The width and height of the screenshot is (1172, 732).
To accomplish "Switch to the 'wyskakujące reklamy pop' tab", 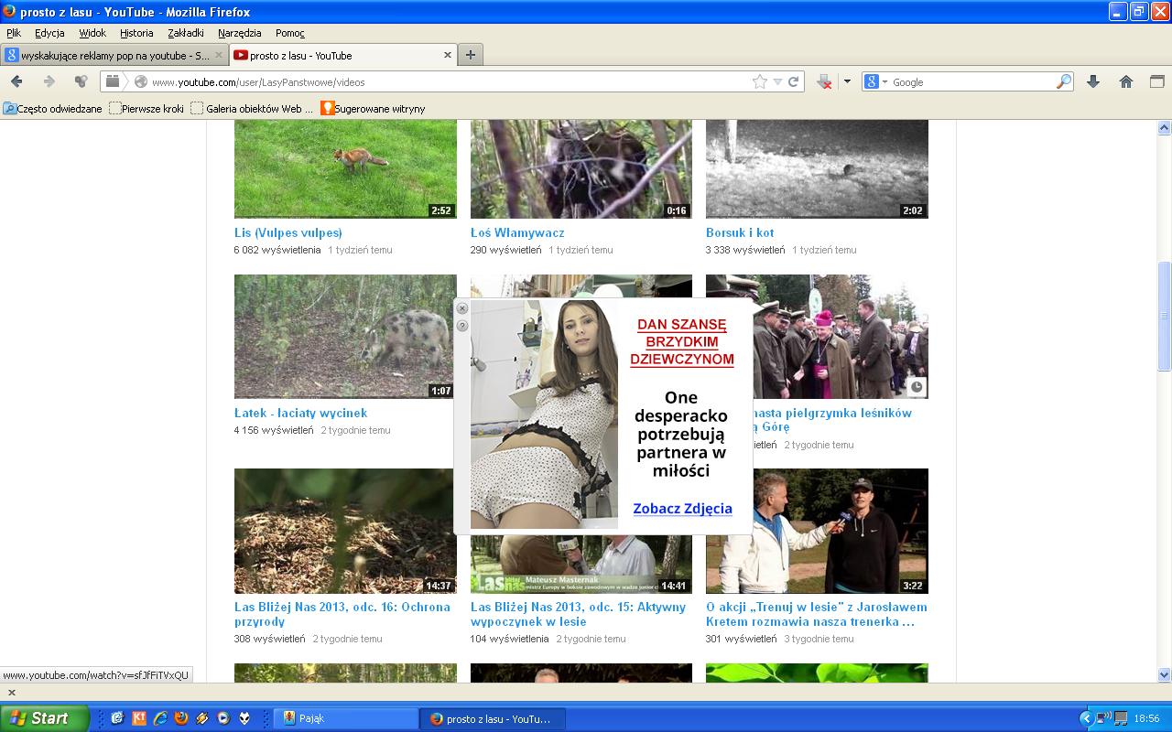I will point(110,55).
